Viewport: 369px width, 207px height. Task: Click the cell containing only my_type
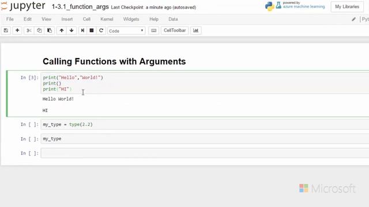(205, 139)
